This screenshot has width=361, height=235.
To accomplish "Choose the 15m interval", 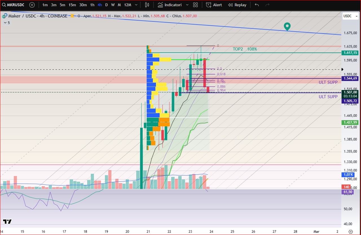I will pyautogui.click(x=72, y=5).
